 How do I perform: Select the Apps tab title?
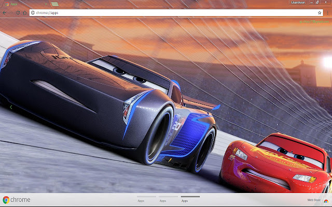[14, 4]
